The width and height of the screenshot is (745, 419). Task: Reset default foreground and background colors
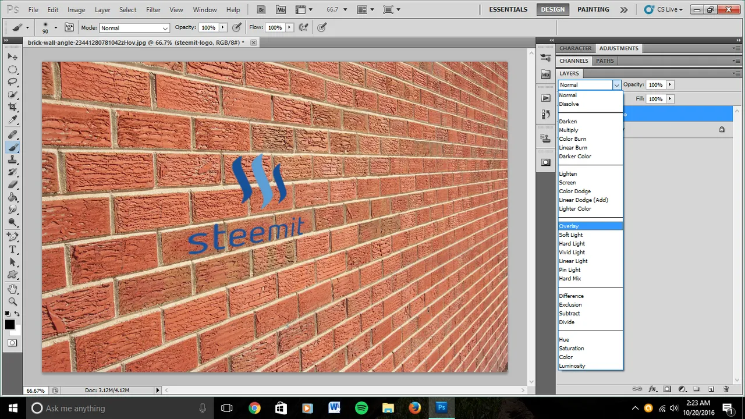[8, 314]
